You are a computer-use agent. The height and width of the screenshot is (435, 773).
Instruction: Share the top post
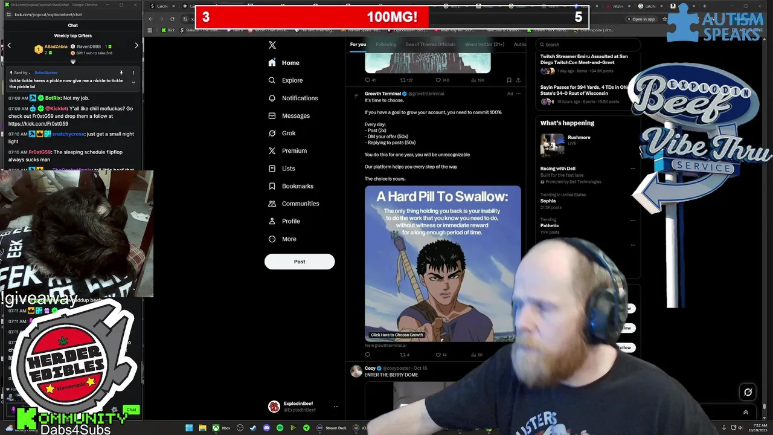point(518,80)
